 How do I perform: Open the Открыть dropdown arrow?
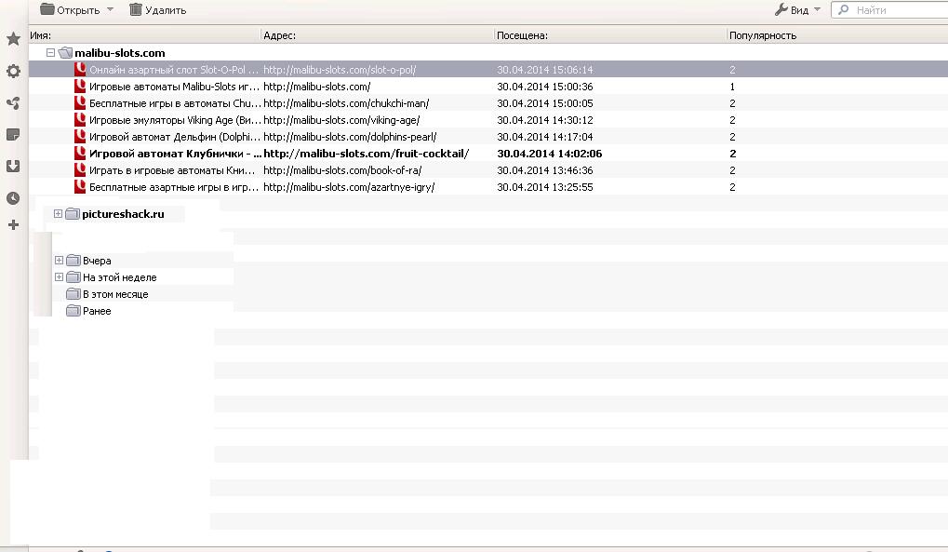tap(110, 9)
